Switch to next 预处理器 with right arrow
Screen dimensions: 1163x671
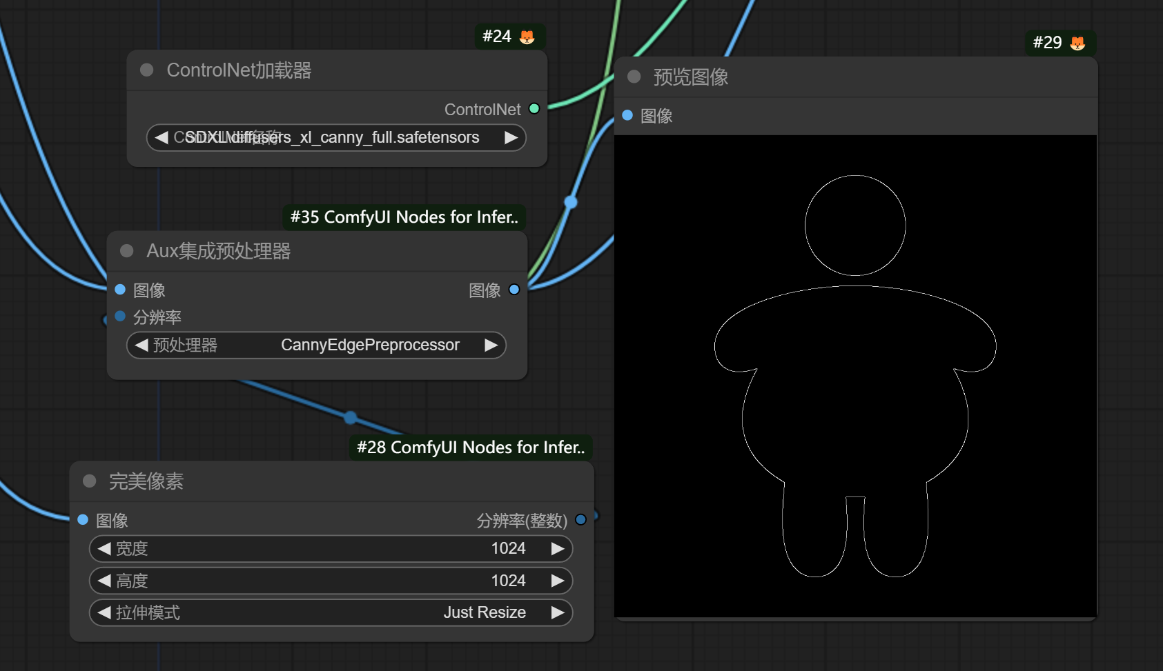click(491, 345)
